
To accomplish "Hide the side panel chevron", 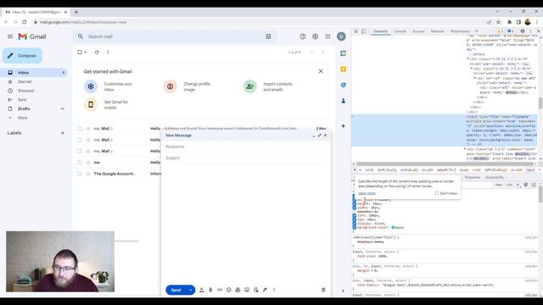I will 343,291.
